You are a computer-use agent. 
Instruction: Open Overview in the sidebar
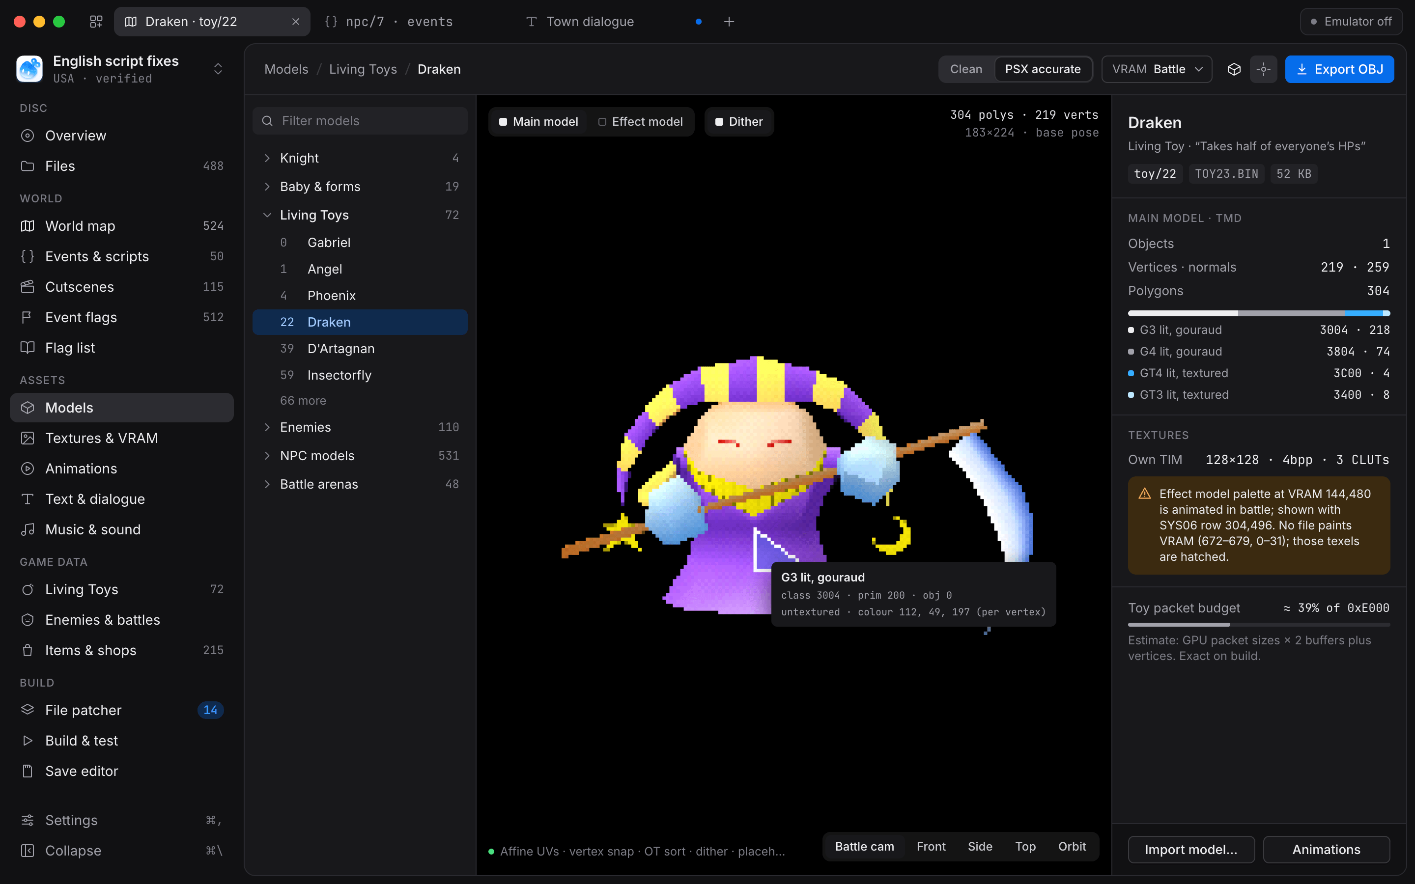point(122,136)
